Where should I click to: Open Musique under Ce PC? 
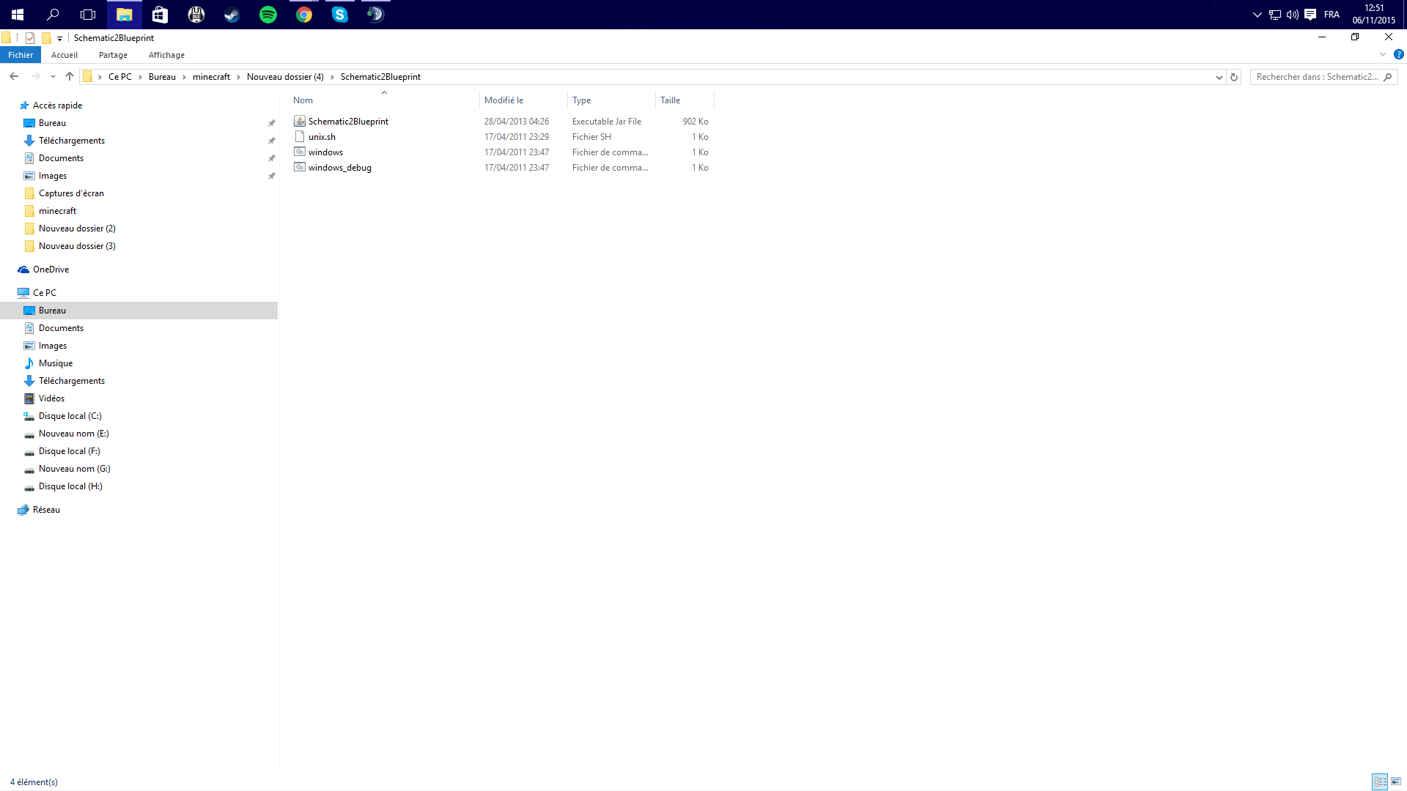click(x=56, y=363)
